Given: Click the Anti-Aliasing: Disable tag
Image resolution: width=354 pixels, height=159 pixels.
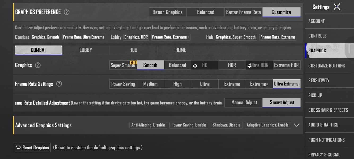Looking at the screenshot, I should point(148,125).
